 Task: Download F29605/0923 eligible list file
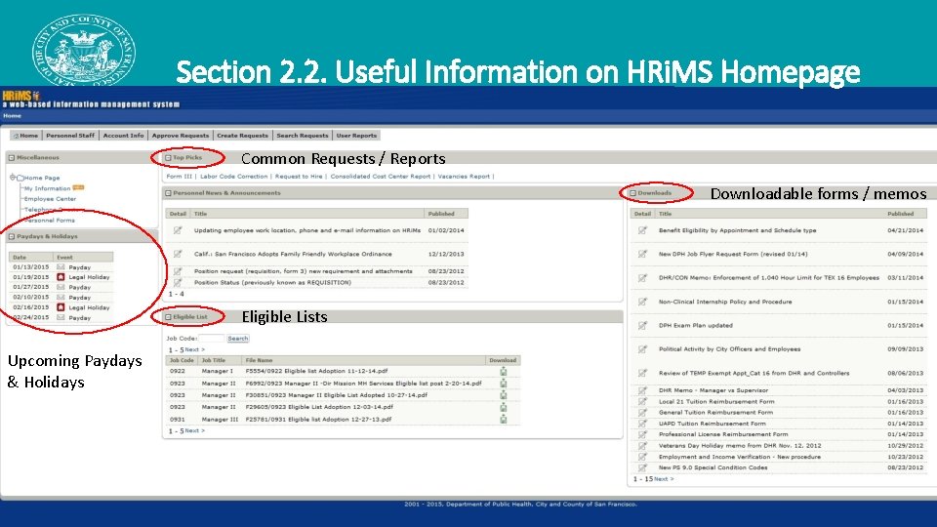(x=504, y=407)
